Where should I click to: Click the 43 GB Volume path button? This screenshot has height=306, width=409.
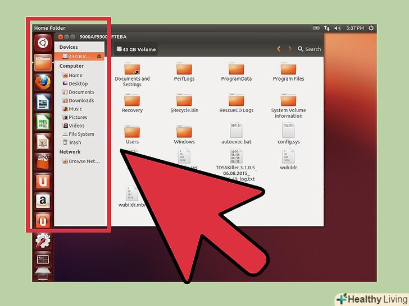pyautogui.click(x=136, y=49)
